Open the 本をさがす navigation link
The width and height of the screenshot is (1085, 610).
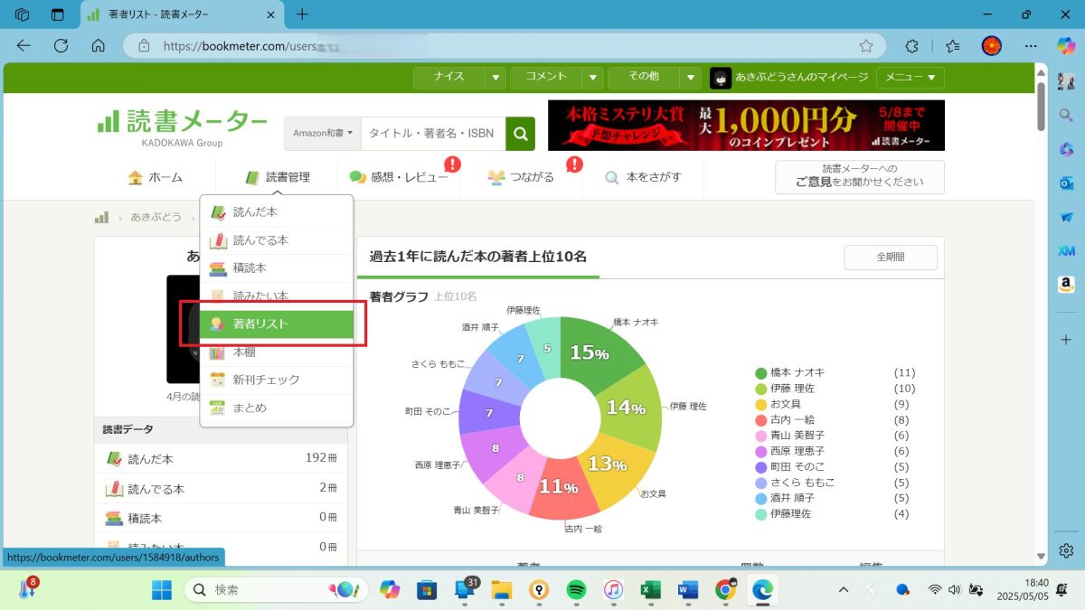643,177
